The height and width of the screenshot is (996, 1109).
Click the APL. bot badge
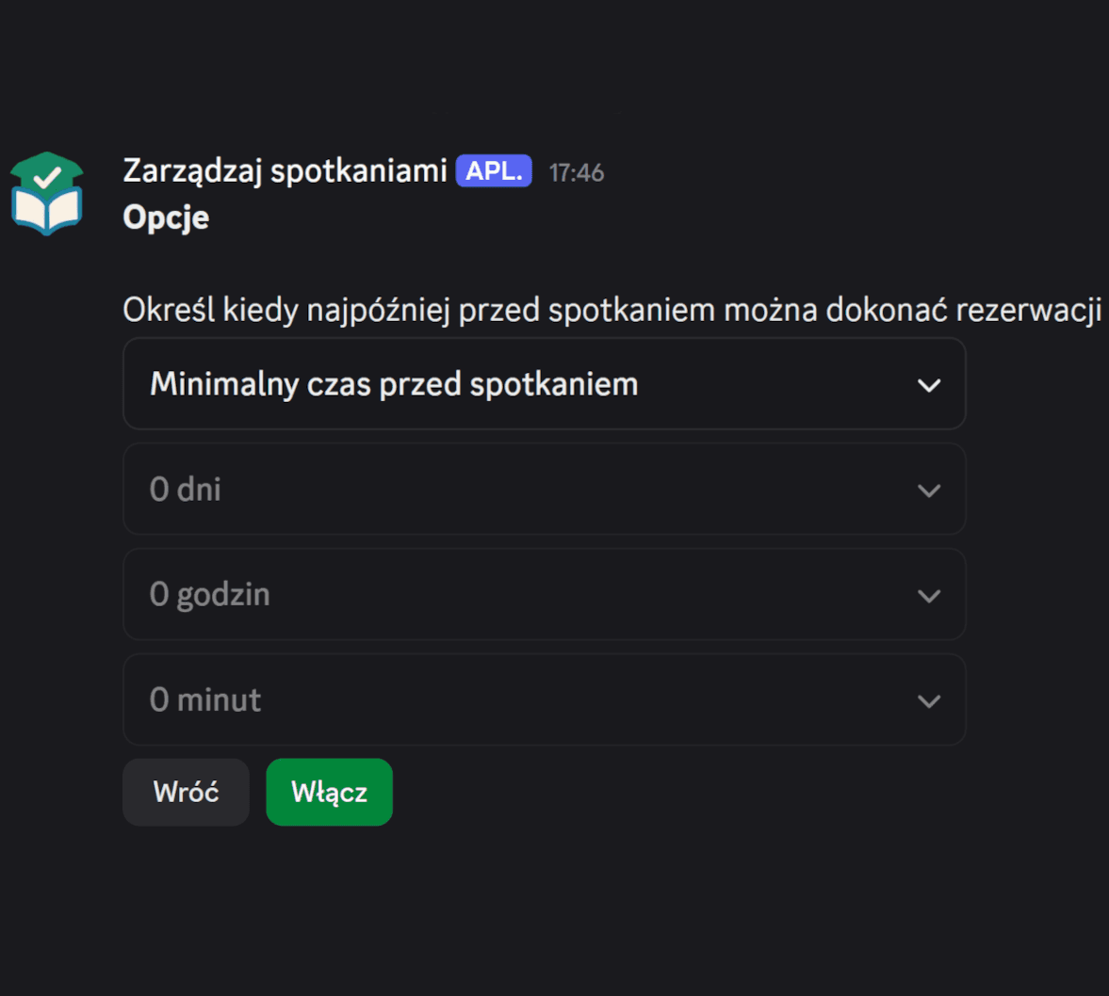click(x=494, y=170)
